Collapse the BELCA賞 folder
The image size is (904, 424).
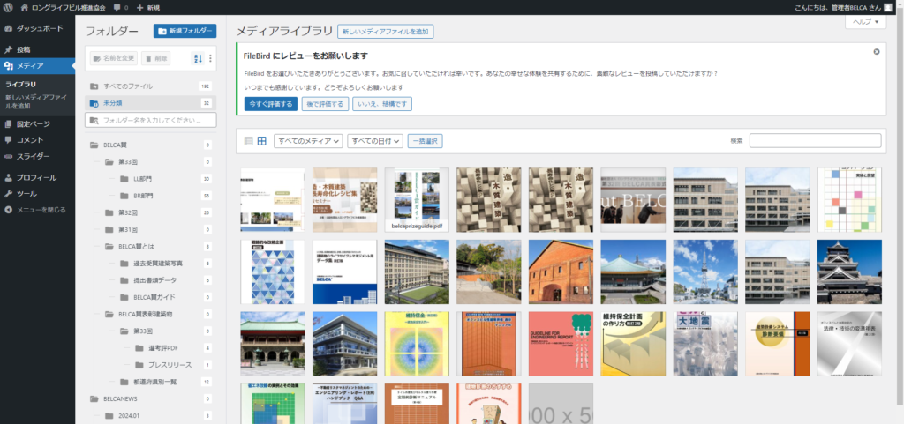point(94,145)
